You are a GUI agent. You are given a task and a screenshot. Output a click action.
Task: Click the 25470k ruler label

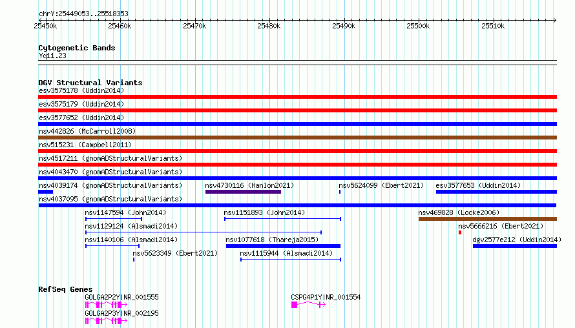pos(194,26)
